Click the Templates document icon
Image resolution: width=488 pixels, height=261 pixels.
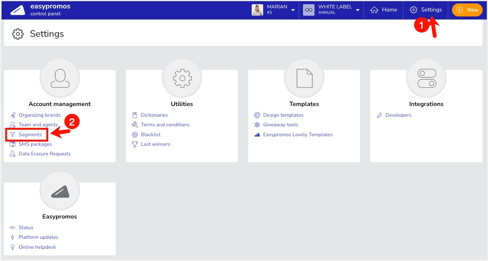coord(304,78)
